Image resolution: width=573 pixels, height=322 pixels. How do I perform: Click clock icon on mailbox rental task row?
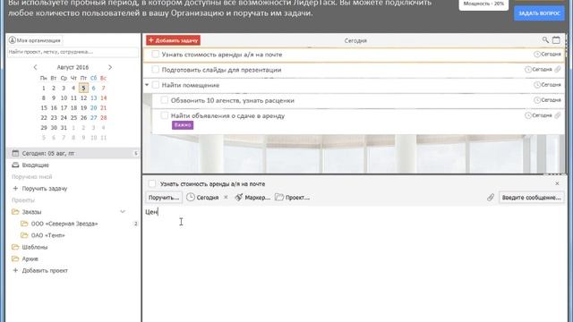coord(537,54)
